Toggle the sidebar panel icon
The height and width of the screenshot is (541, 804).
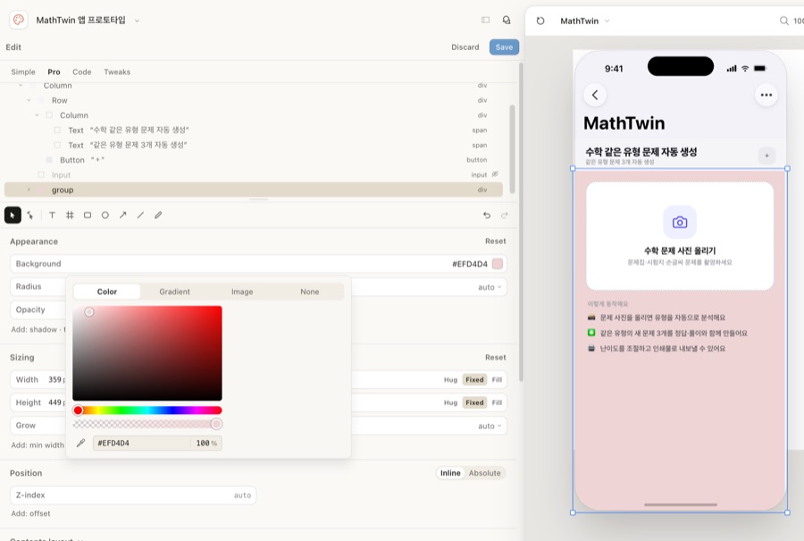(x=485, y=20)
